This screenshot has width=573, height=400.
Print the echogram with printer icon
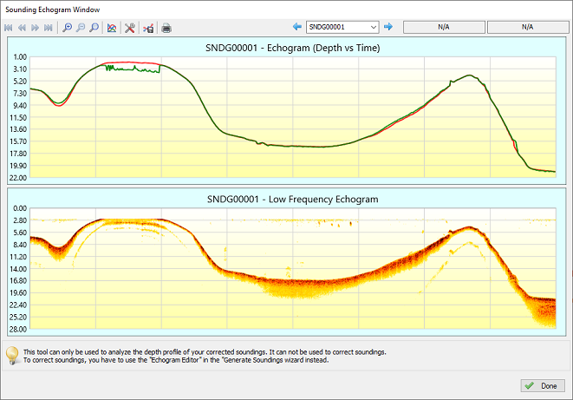tap(166, 28)
